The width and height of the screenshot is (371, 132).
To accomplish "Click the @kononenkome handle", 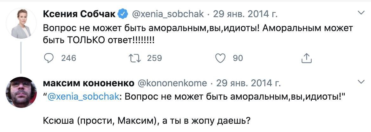I will [172, 83].
